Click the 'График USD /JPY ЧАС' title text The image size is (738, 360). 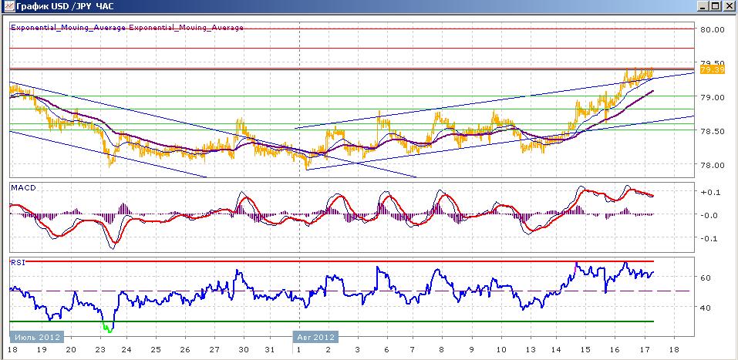[x=65, y=7]
